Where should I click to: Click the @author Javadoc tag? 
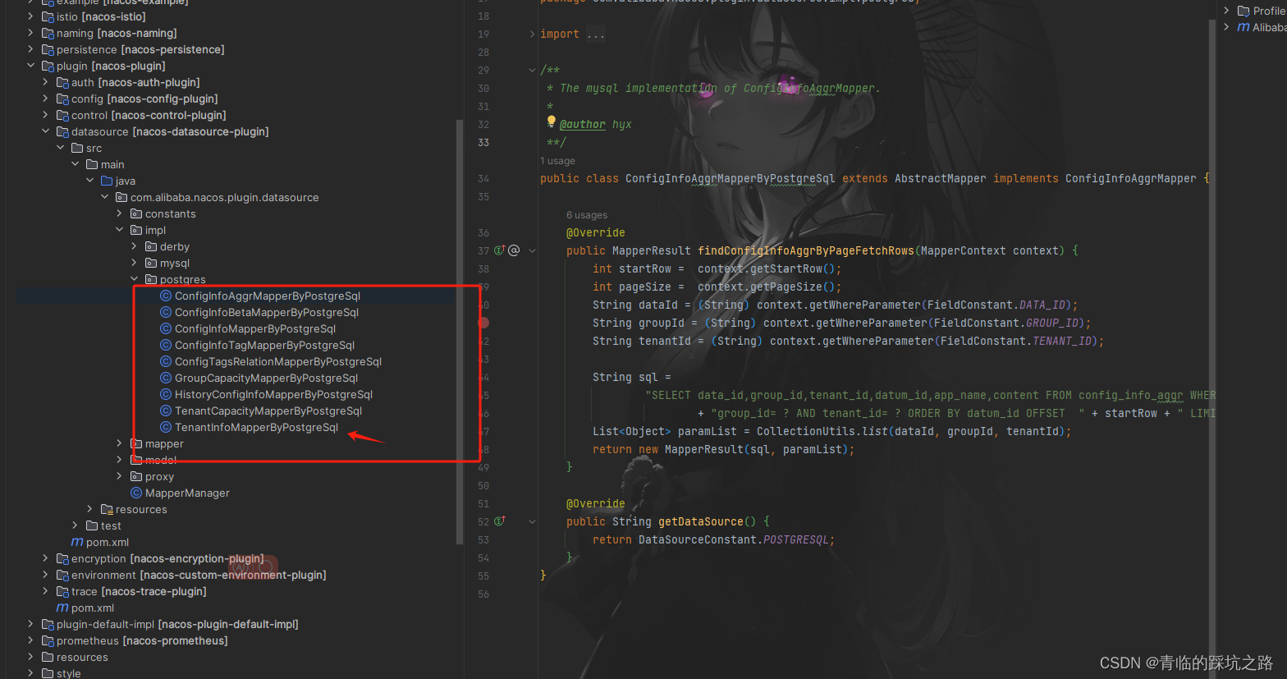pos(583,124)
